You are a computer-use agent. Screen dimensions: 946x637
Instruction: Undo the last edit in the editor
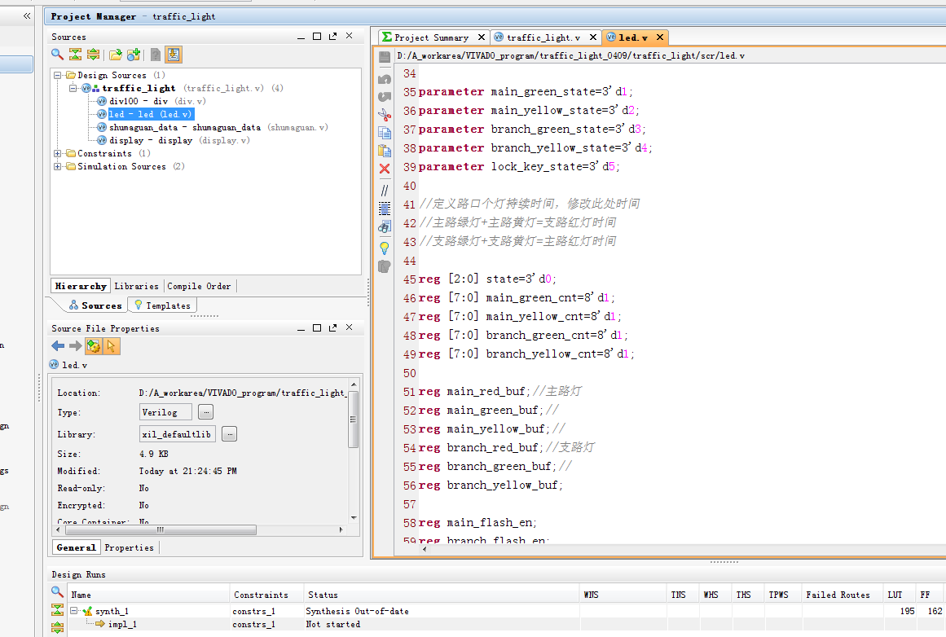click(x=385, y=79)
